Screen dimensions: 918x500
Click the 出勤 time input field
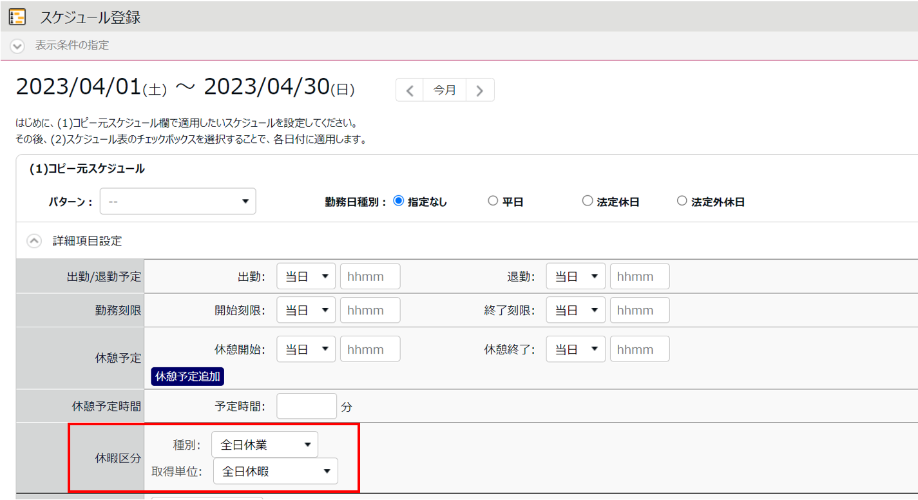pos(370,276)
